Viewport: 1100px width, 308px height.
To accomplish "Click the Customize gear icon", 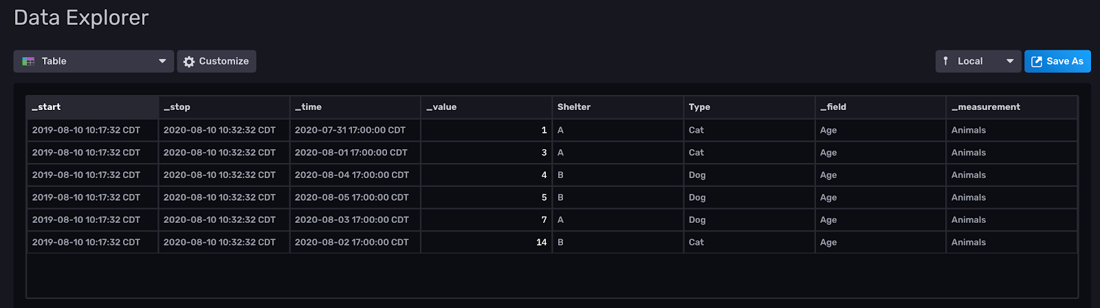I will pos(189,61).
